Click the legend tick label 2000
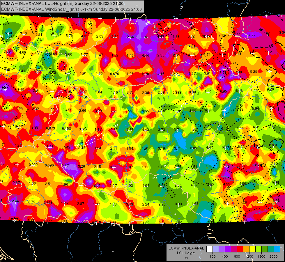 click(274, 256)
